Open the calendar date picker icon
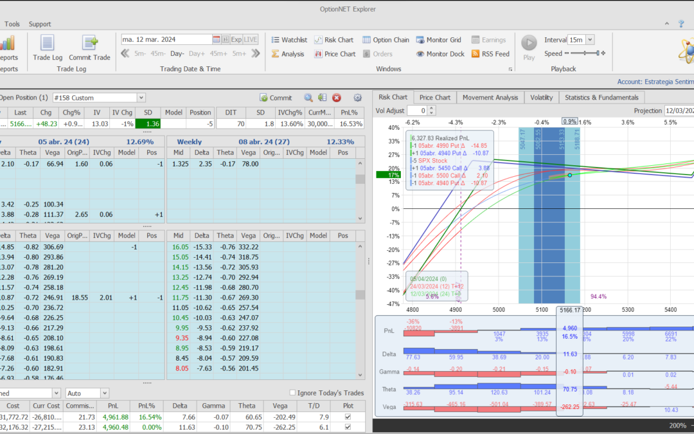The image size is (694, 434). click(217, 39)
